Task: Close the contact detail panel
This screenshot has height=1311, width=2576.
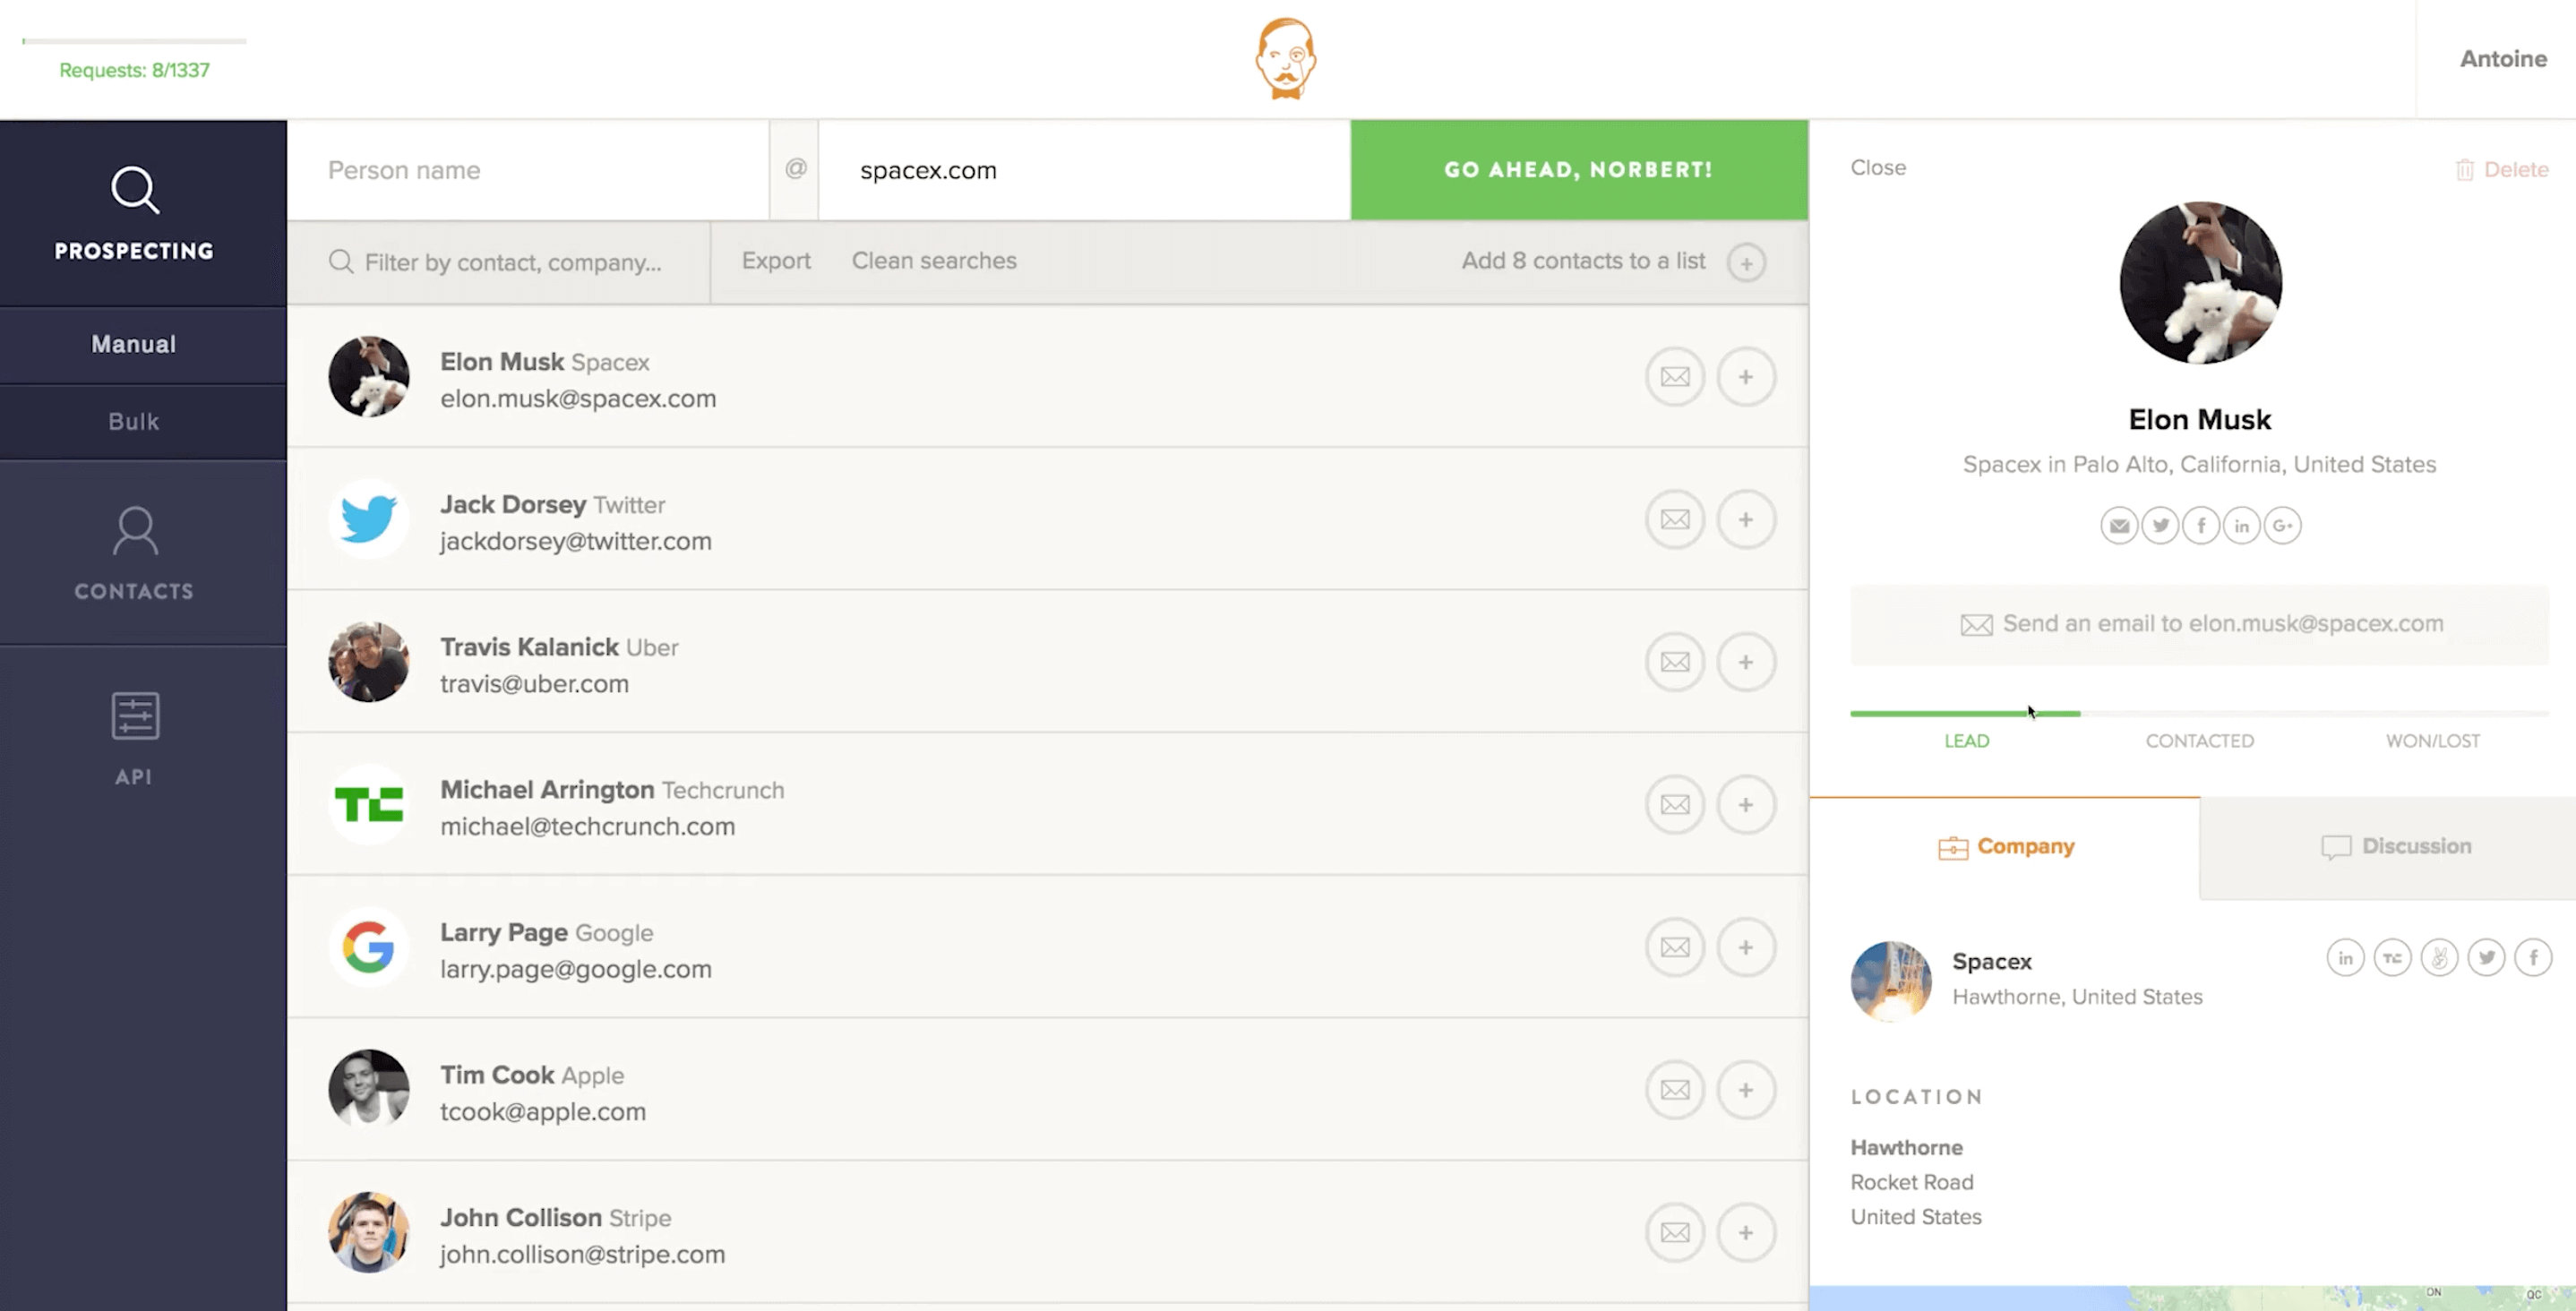Action: pos(1878,168)
